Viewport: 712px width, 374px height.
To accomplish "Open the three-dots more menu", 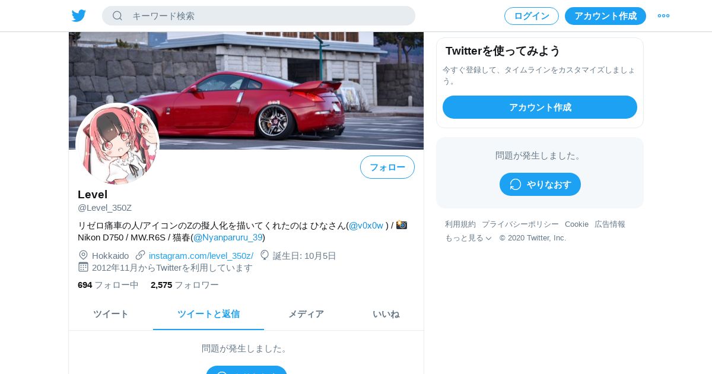I will pos(663,16).
